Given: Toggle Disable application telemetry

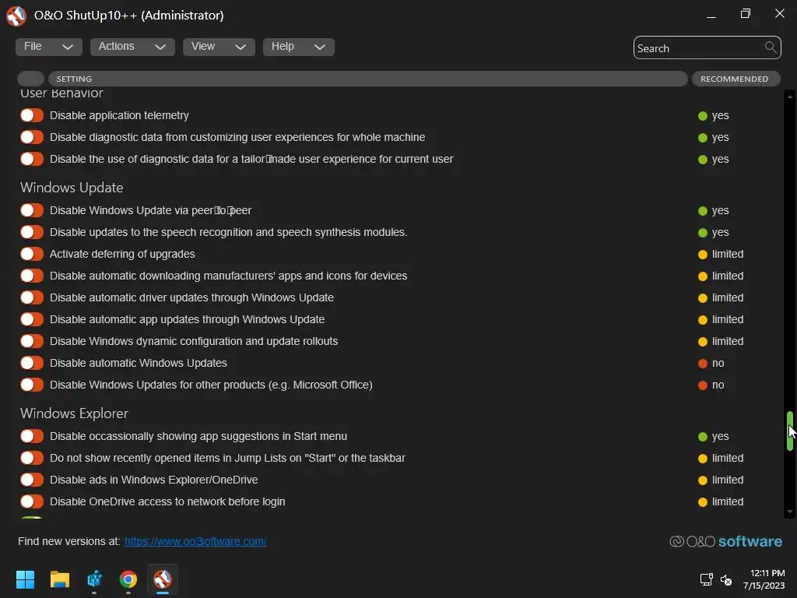Looking at the screenshot, I should [x=31, y=115].
